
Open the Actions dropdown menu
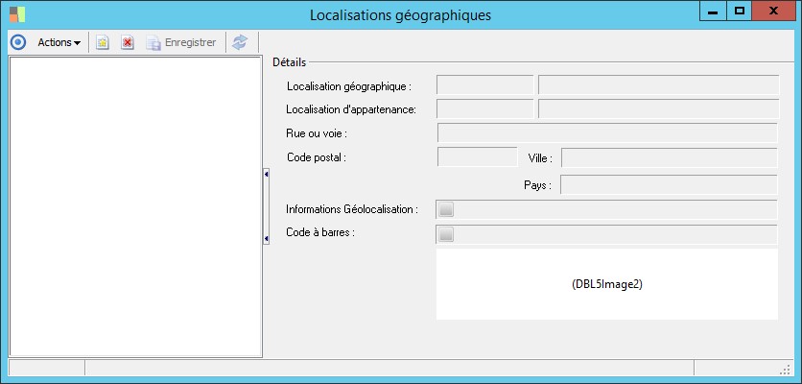(59, 42)
